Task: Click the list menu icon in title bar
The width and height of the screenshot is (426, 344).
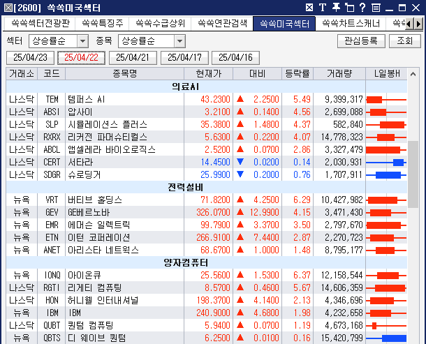Action: (x=376, y=8)
